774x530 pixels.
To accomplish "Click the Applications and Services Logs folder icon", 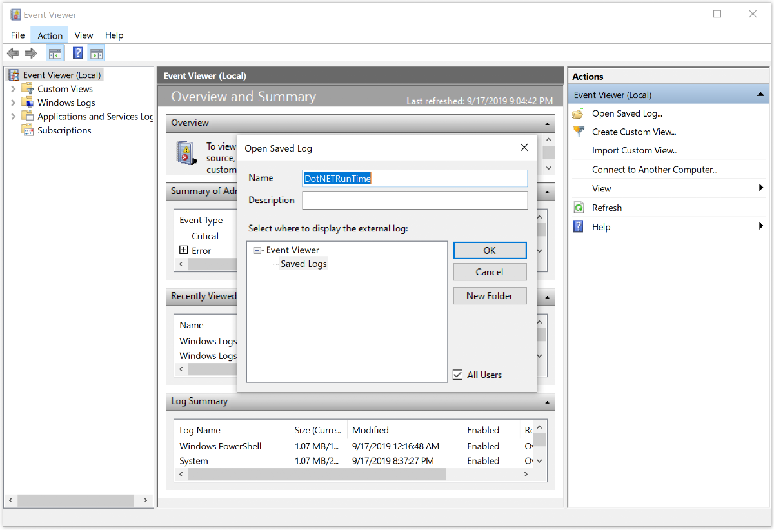I will click(27, 116).
